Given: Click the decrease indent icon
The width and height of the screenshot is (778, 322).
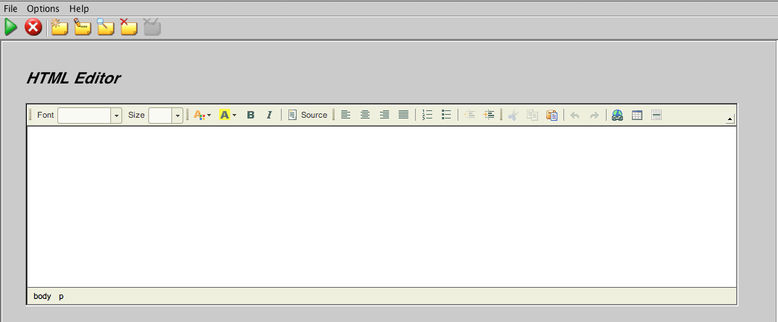Looking at the screenshot, I should [x=469, y=115].
